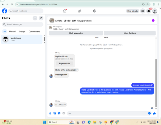This screenshot has height=125, width=161.
Task: Click the Search Facebook field
Action: tap(26, 11)
